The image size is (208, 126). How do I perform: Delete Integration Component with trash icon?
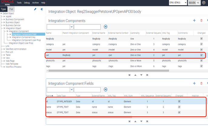(201, 20)
